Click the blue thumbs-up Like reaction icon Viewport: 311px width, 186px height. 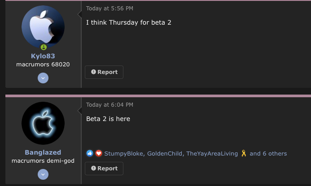point(90,153)
